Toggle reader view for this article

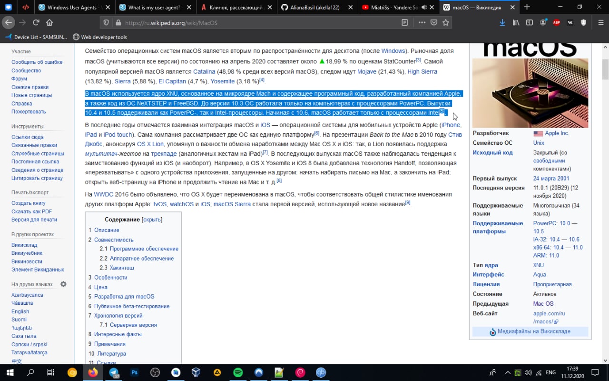[x=404, y=22]
